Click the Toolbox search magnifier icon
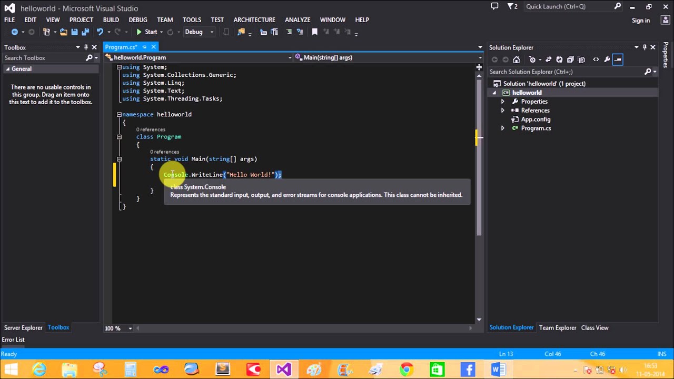The height and width of the screenshot is (379, 674). (89, 58)
